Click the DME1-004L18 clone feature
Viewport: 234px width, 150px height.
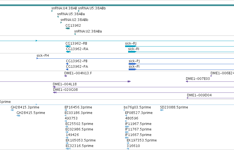(144, 87)
